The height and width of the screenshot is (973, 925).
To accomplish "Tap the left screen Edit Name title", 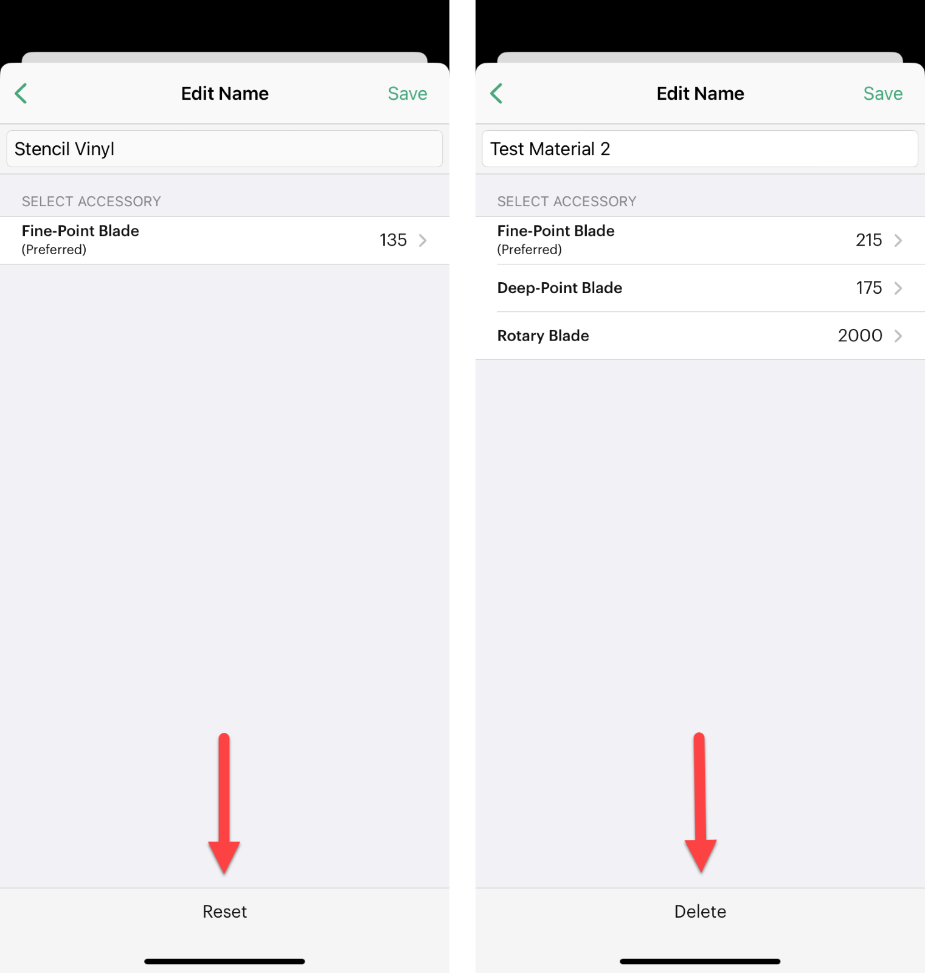I will point(225,94).
